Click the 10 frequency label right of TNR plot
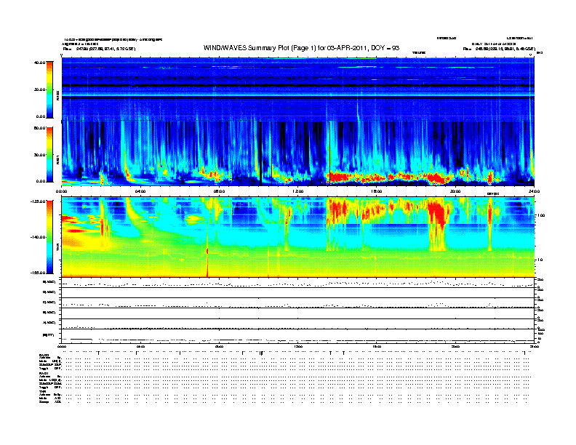Image resolution: width=576 pixels, height=445 pixels. coord(540,260)
